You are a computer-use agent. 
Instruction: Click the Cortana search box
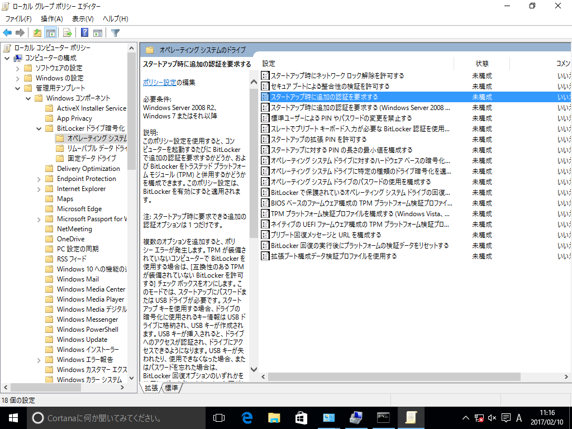tap(115, 418)
